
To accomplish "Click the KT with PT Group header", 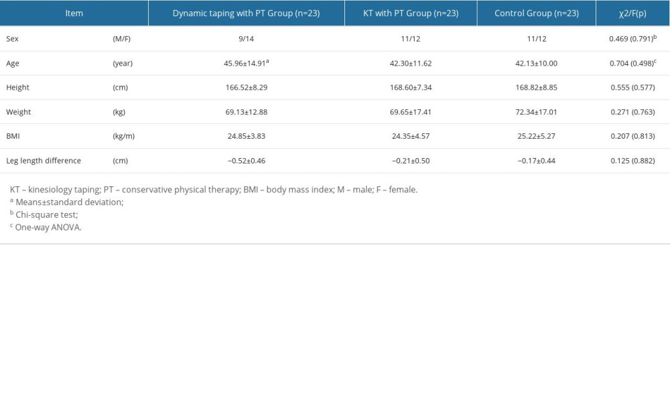I will click(410, 13).
